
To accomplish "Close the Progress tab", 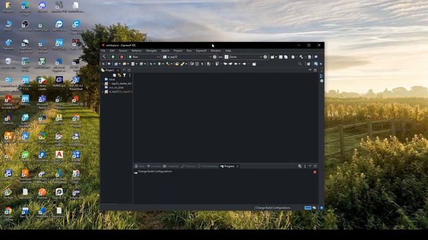I will click(x=237, y=167).
